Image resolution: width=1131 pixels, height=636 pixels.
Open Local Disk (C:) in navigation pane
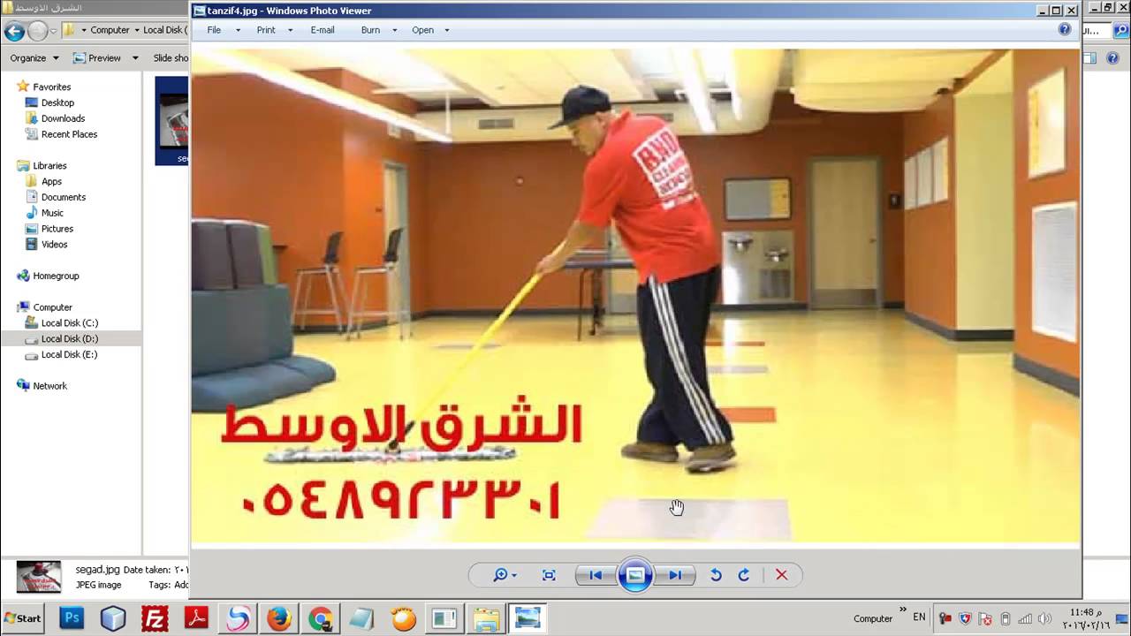(69, 323)
